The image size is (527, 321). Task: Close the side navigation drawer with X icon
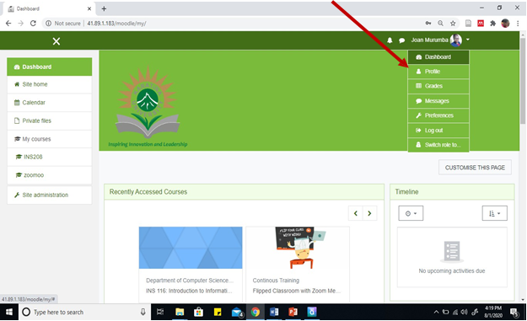point(56,41)
